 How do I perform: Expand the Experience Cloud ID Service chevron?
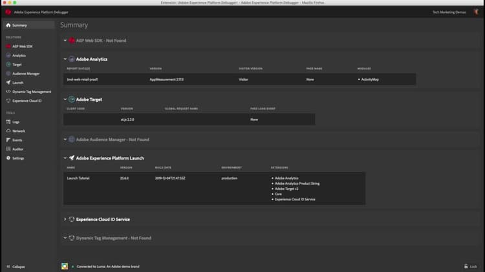65,219
